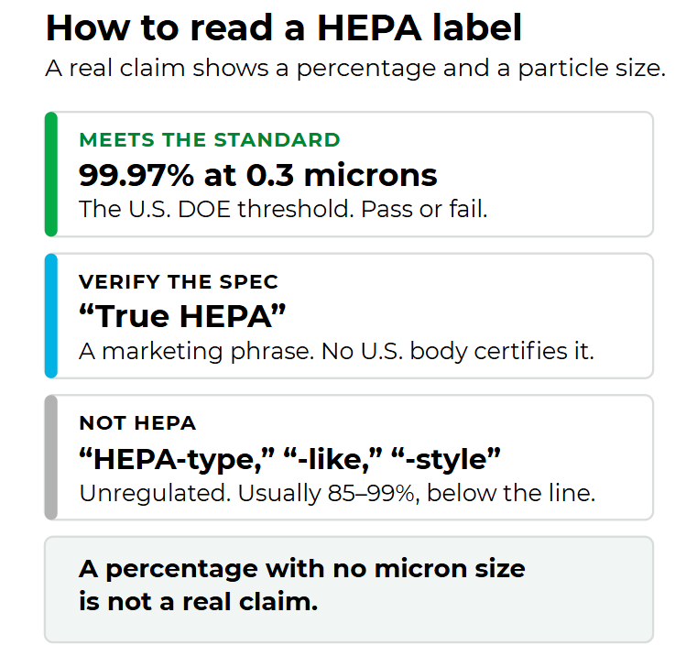Click the 'percentage with no micron size' callout

pos(302,569)
